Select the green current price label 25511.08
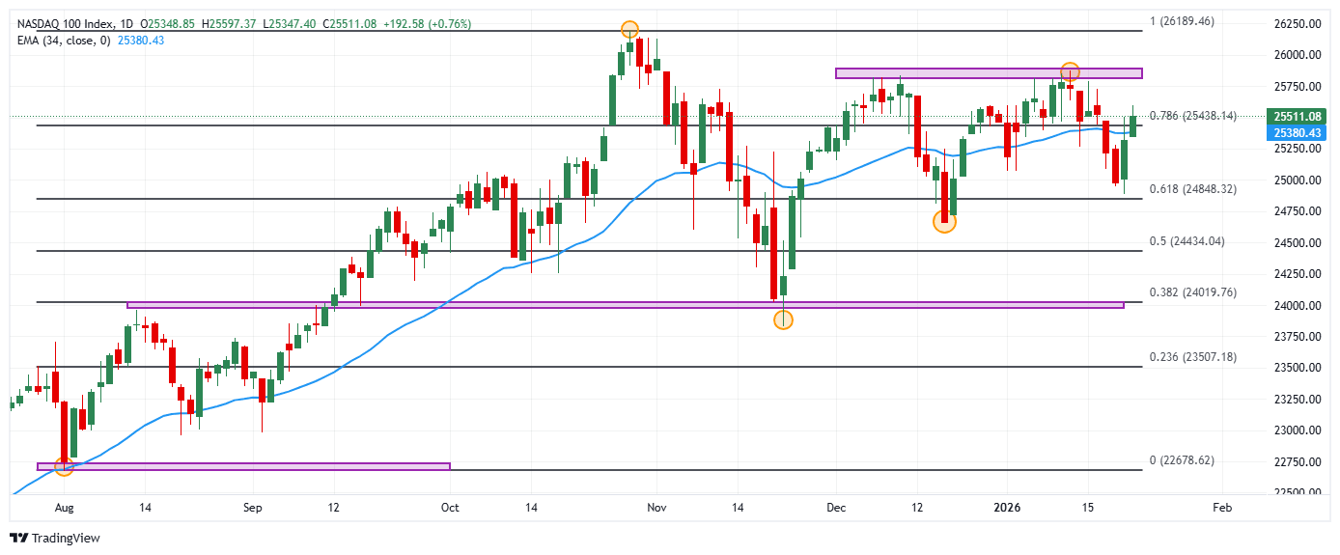This screenshot has height=555, width=1340. (x=1296, y=117)
